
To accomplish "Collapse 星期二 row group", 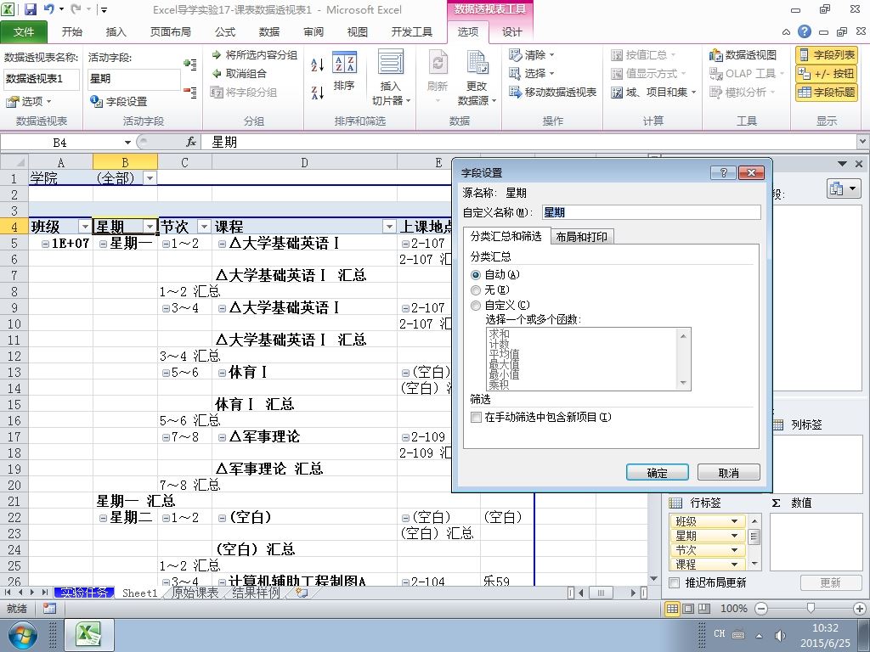I will [103, 518].
